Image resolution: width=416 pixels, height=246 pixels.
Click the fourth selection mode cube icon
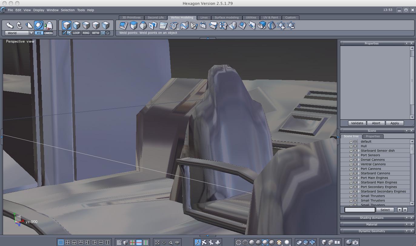click(x=96, y=25)
